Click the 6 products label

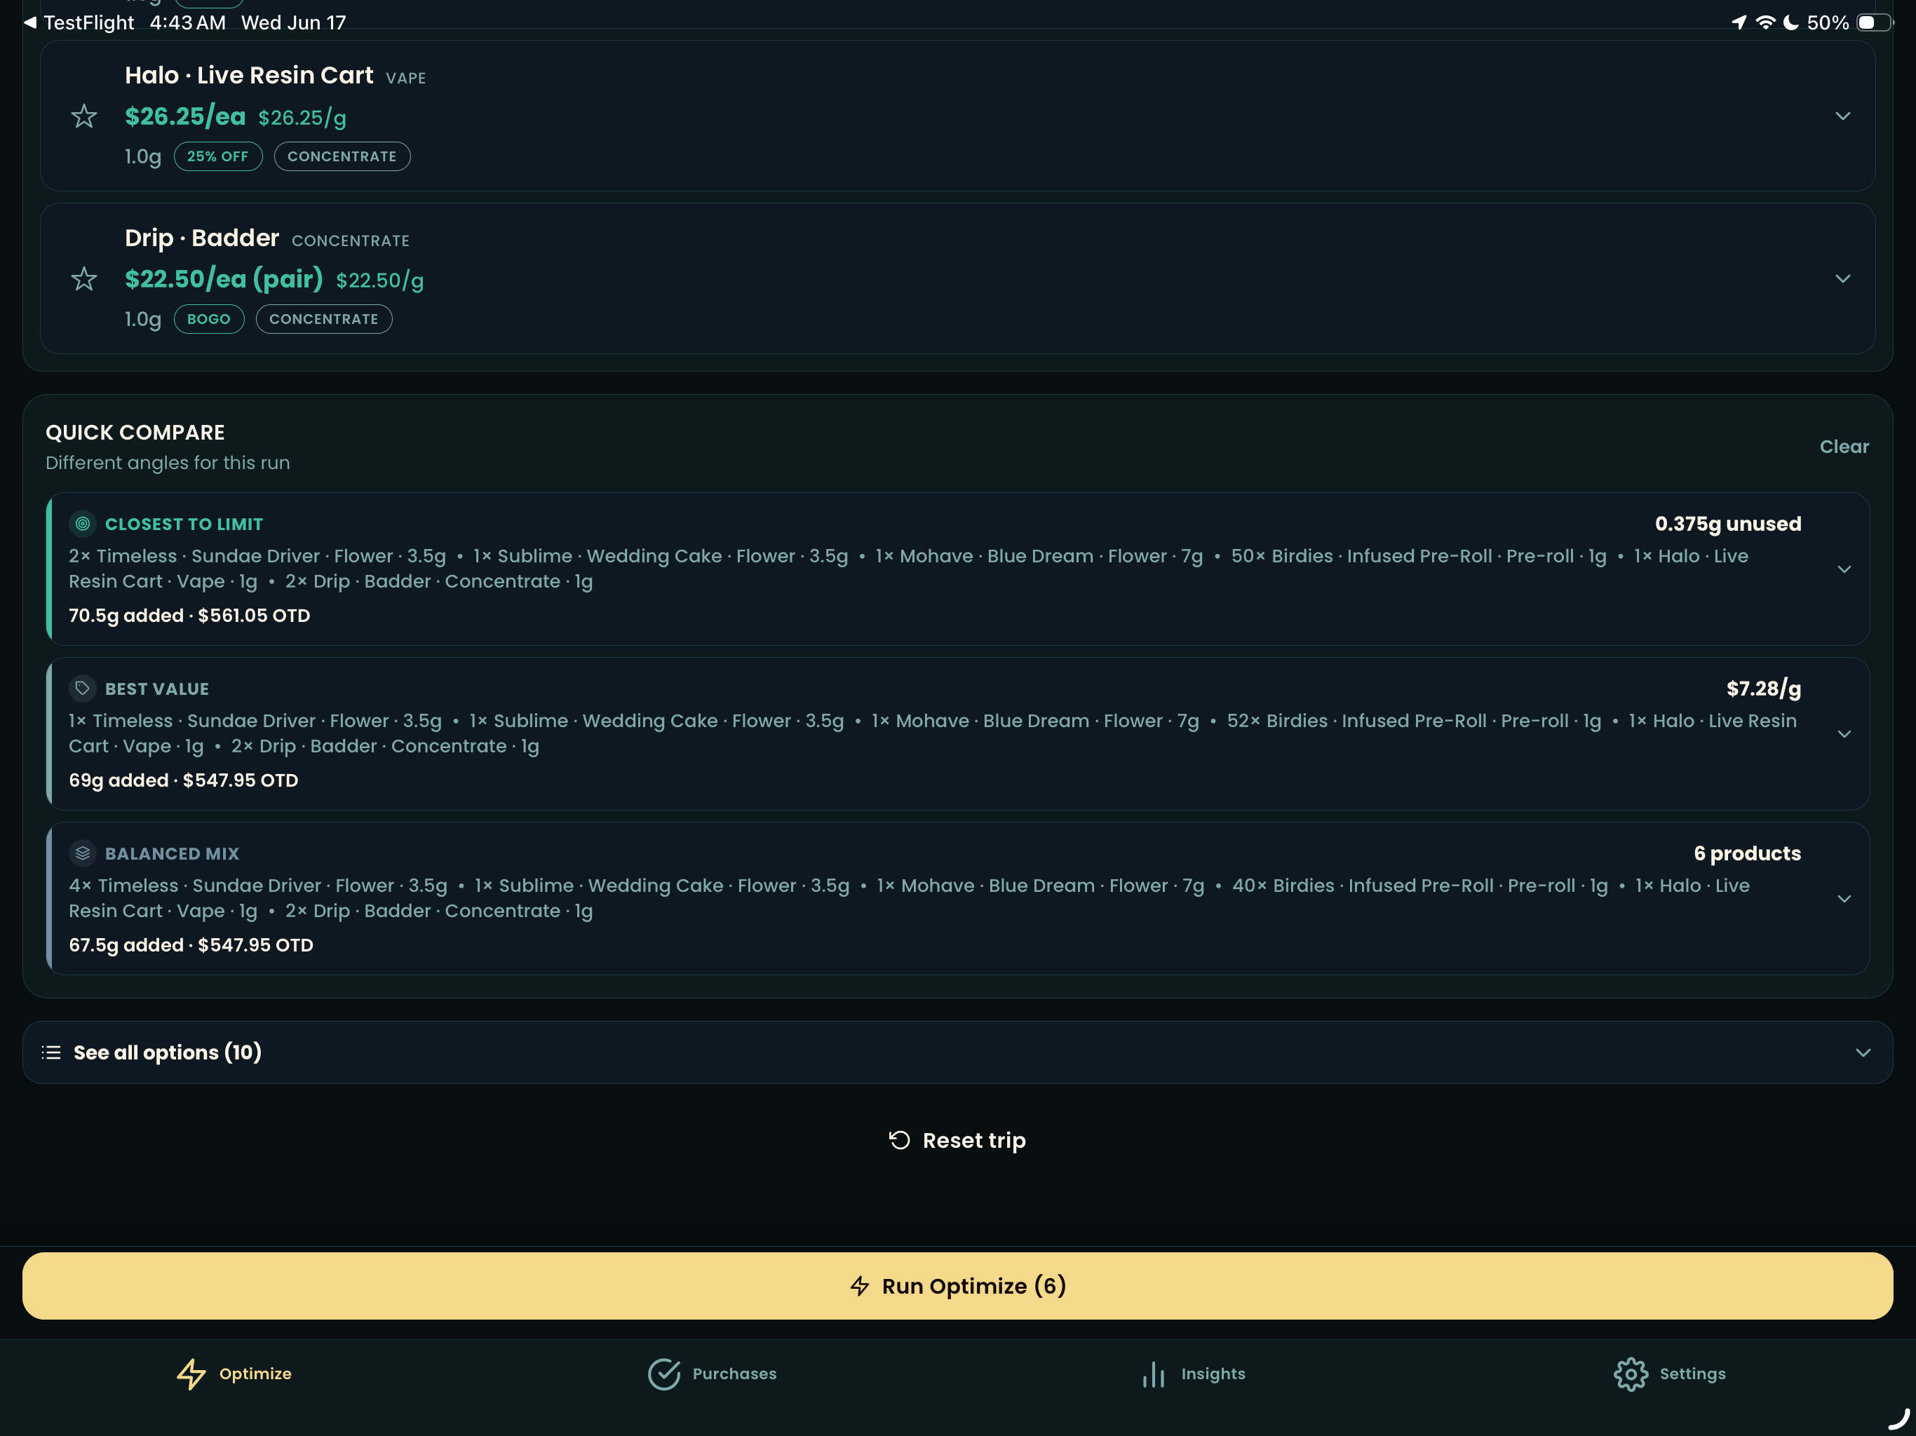click(x=1747, y=853)
